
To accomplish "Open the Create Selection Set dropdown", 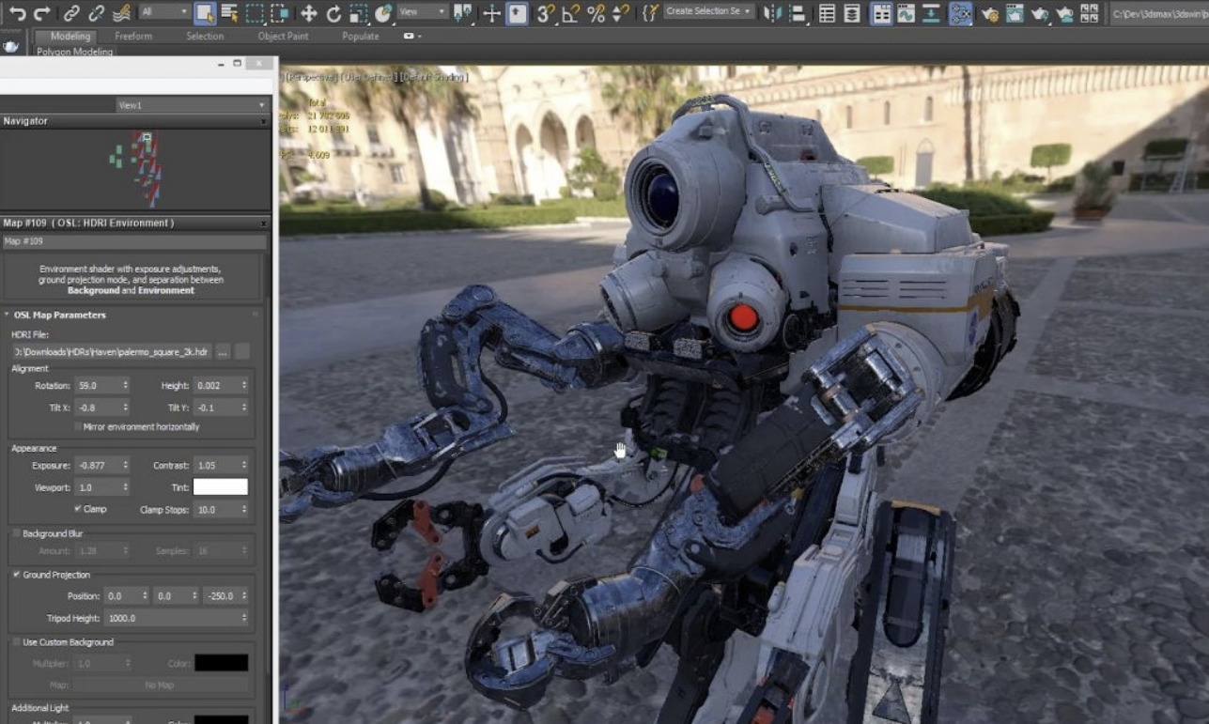I will [x=709, y=12].
